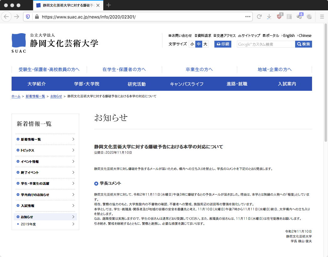Go back with the browser back arrow
This screenshot has height=257, width=328.
[7, 17]
